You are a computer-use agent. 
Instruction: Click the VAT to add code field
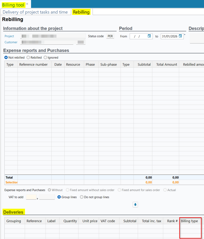(x=31, y=197)
